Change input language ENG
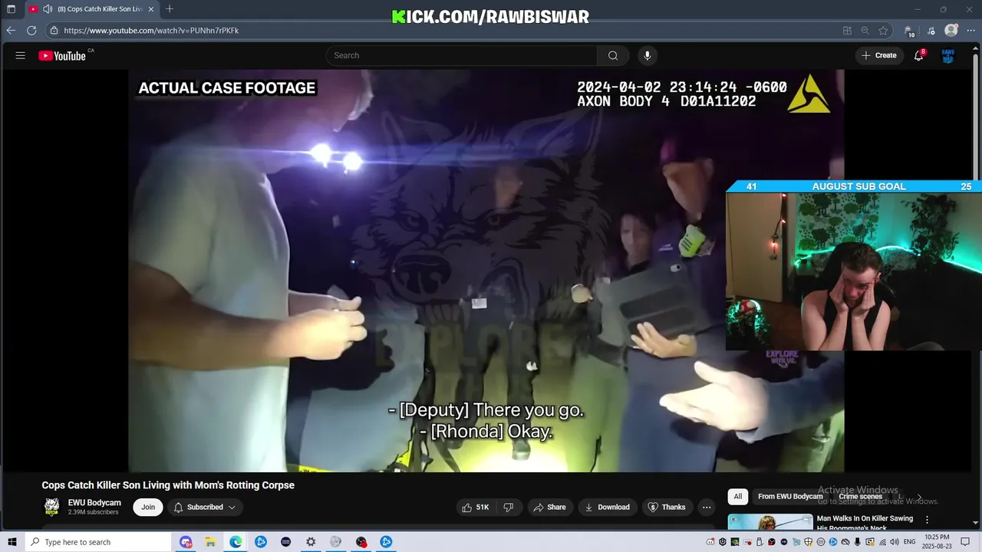Viewport: 982px width, 552px height. tap(910, 542)
